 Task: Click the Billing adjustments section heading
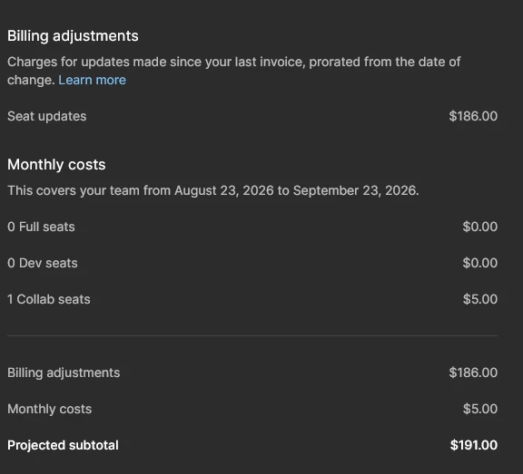point(73,36)
